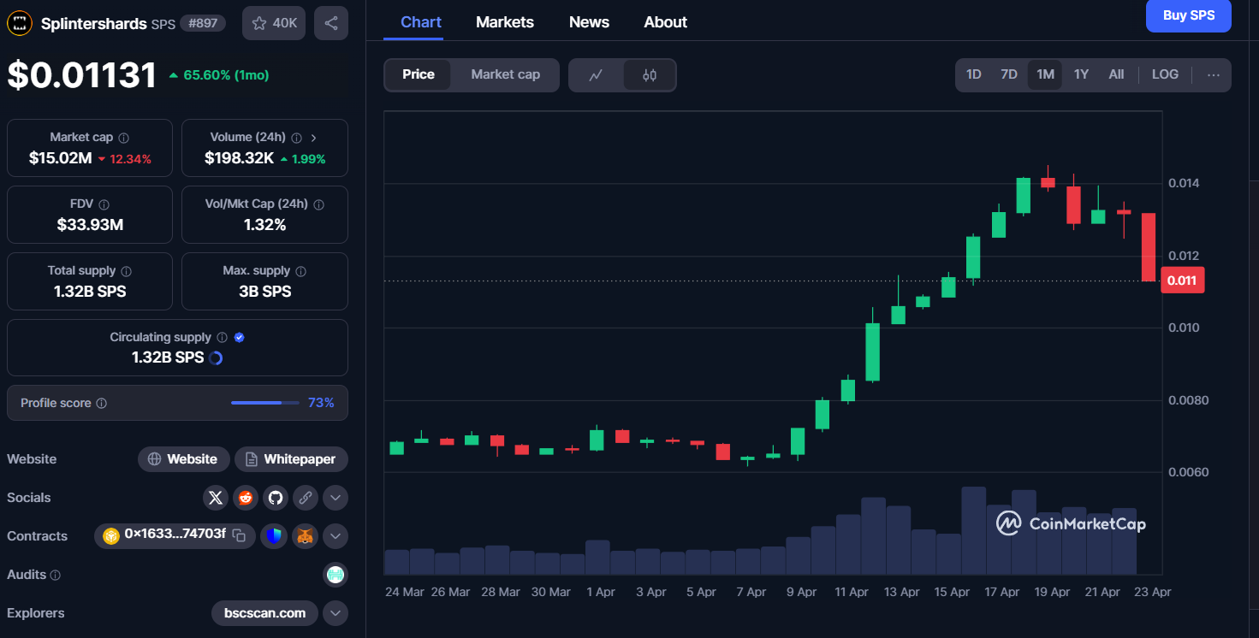Click the tallest volume bar near 16 Apr
The width and height of the screenshot is (1259, 638).
pos(973,530)
